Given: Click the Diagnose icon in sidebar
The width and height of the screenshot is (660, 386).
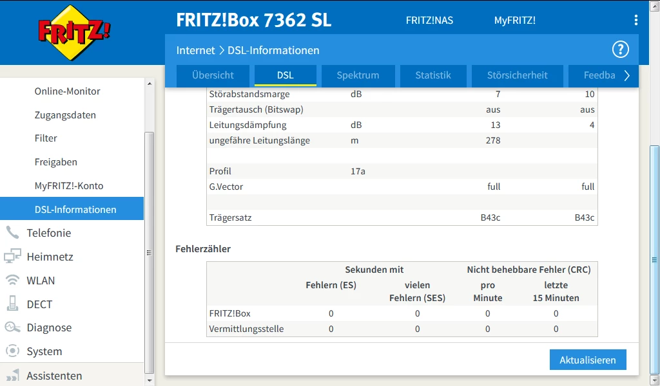Looking at the screenshot, I should tap(12, 327).
